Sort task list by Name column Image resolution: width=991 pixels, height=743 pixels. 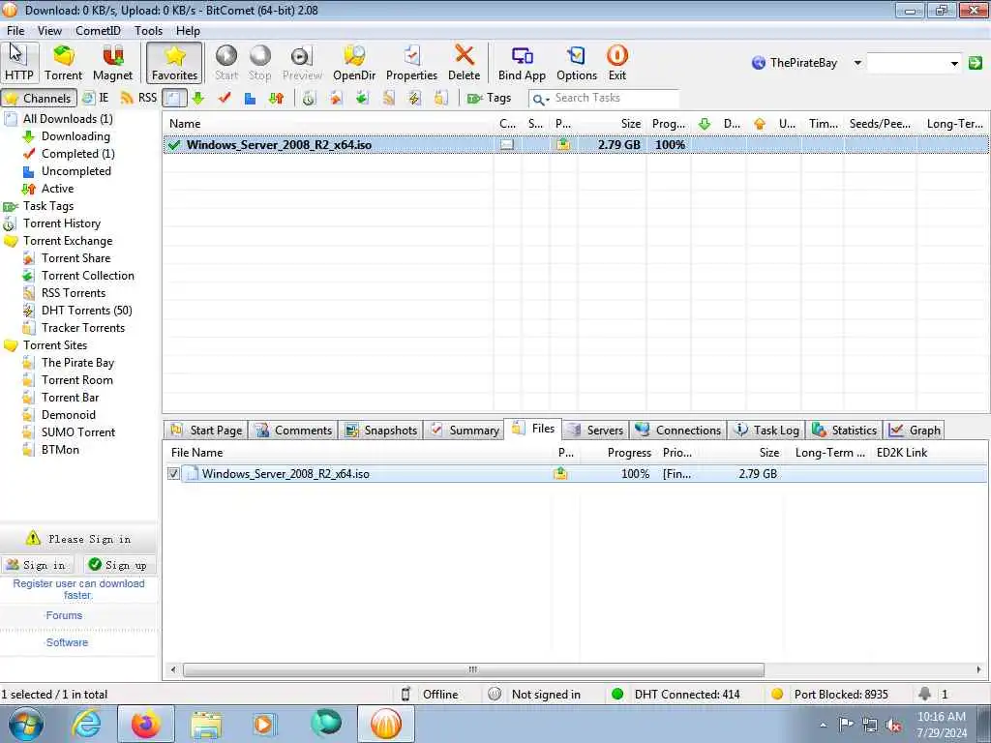click(x=328, y=124)
